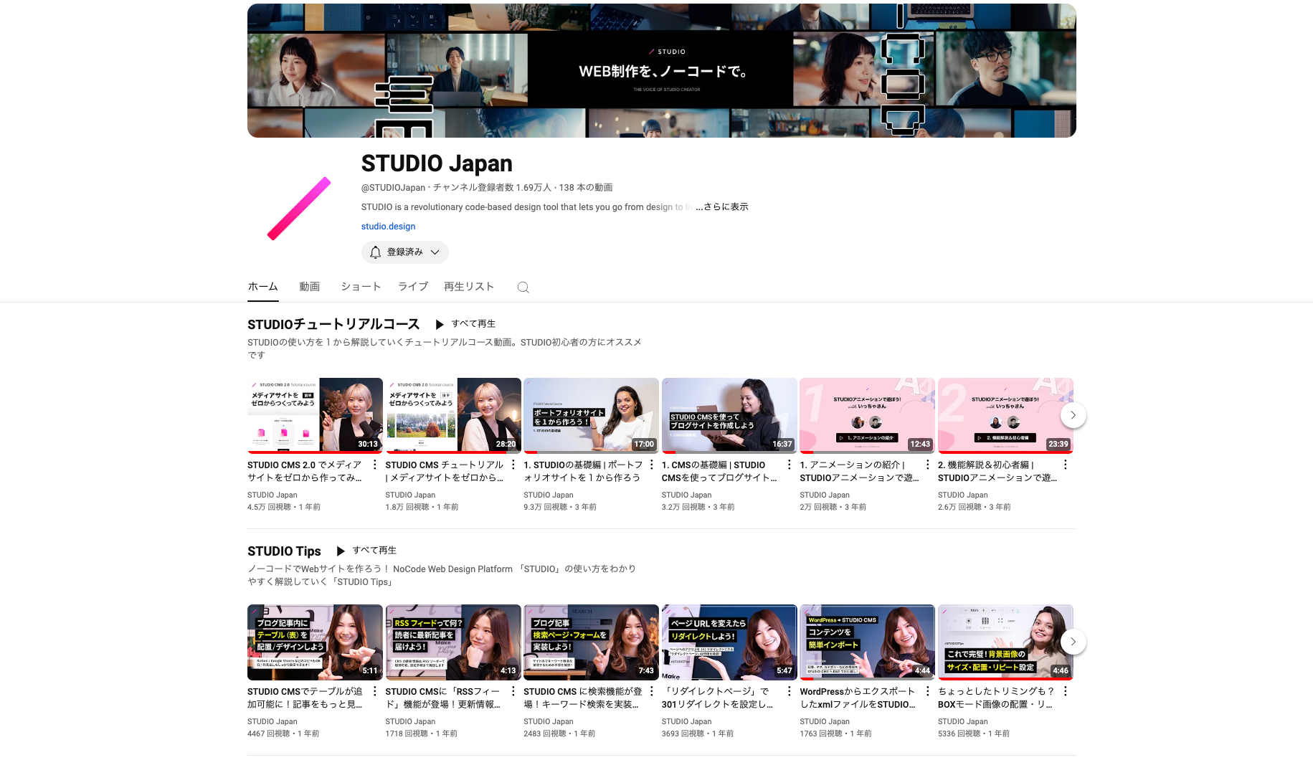This screenshot has height=760, width=1313.
Task: Open video title 1. アニメーションの紹介
Action: click(x=859, y=471)
